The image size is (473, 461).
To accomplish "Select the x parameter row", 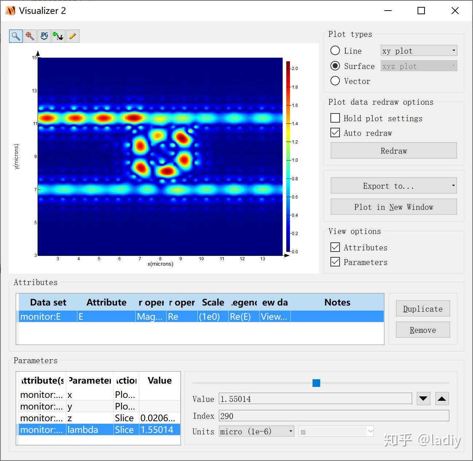I will click(x=100, y=395).
